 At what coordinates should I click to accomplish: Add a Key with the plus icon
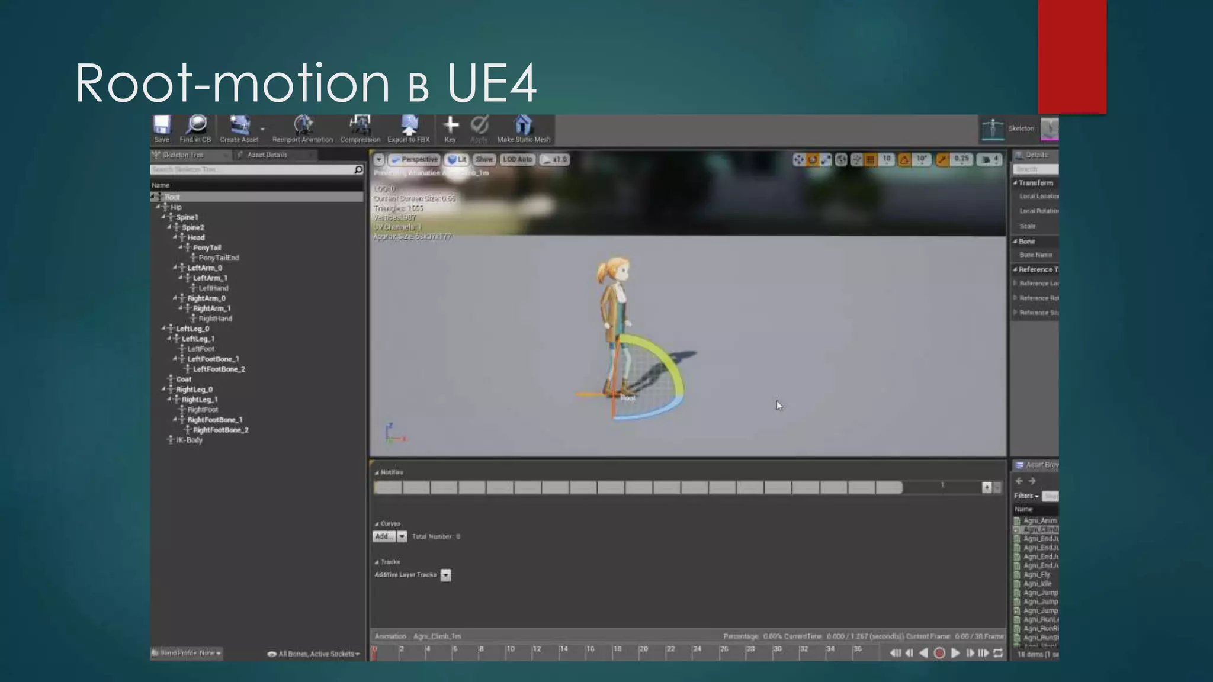pos(450,129)
